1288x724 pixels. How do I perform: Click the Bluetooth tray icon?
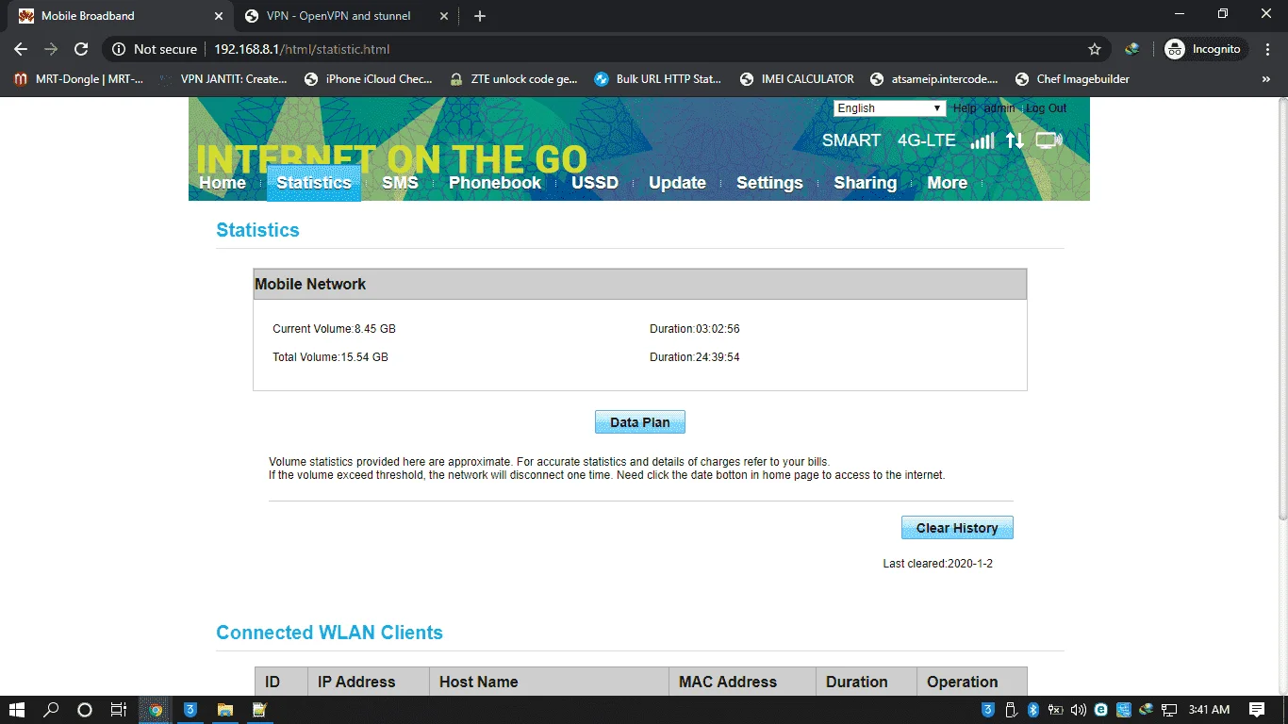pyautogui.click(x=1032, y=710)
